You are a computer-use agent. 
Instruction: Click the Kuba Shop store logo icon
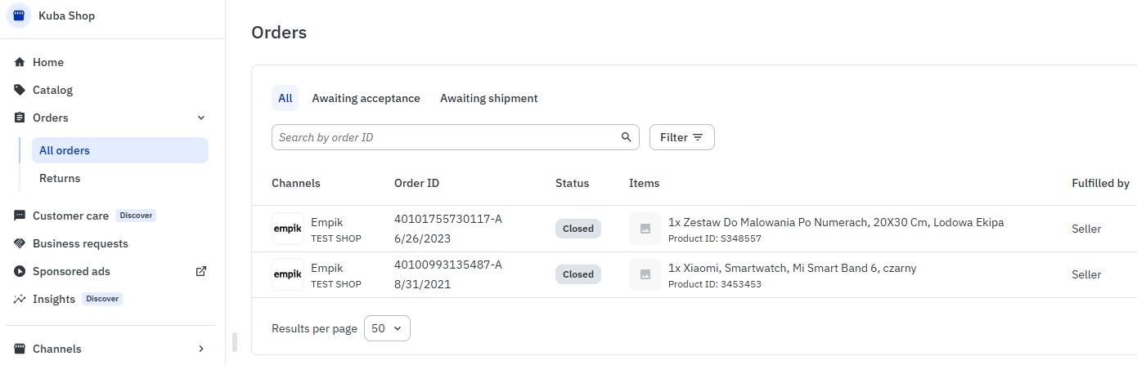tap(20, 16)
